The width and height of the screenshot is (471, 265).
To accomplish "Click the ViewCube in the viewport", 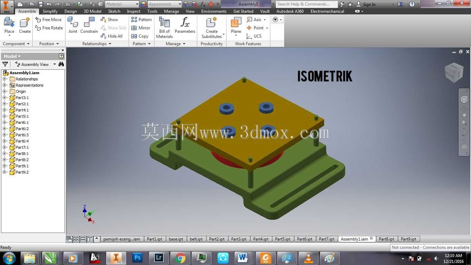I will pyautogui.click(x=453, y=72).
